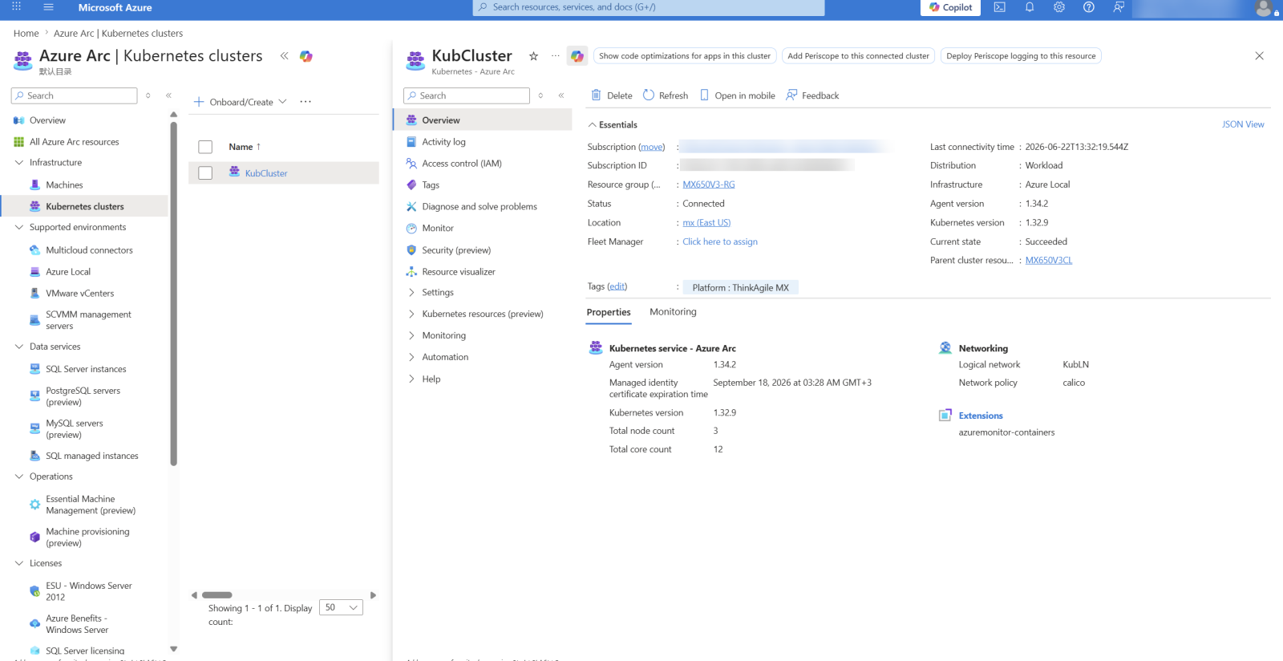
Task: Click Deploy Periscope logging to this resource
Action: [1021, 56]
